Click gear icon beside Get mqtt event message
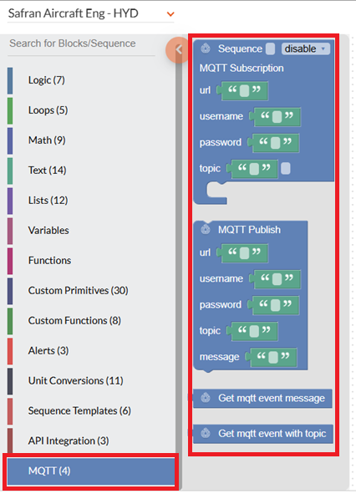356x494 pixels. pos(206,398)
